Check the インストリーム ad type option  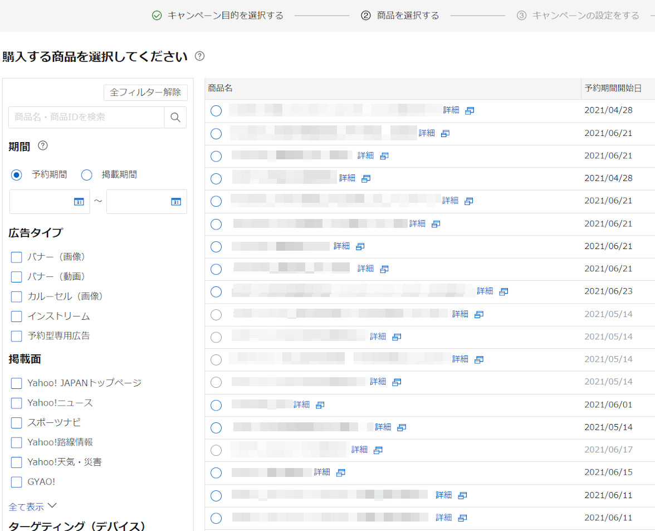tap(17, 316)
